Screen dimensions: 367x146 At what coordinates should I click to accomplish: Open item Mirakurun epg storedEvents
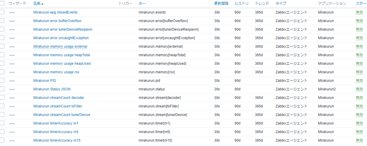coord(56,12)
